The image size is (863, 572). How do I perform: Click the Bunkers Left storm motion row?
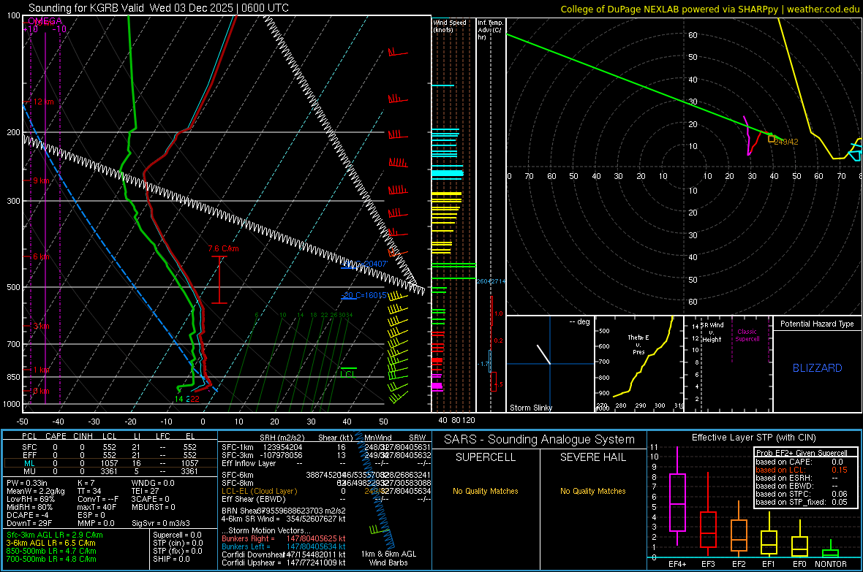[x=284, y=546]
